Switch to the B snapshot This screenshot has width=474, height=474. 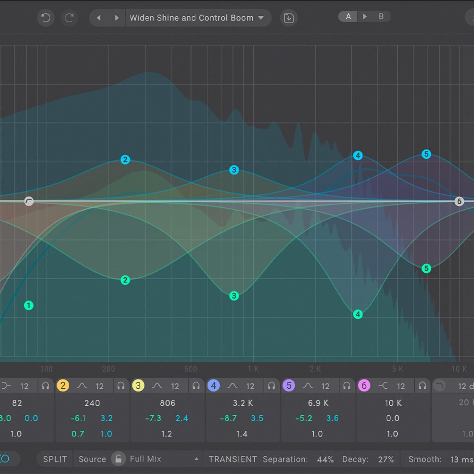(x=381, y=17)
